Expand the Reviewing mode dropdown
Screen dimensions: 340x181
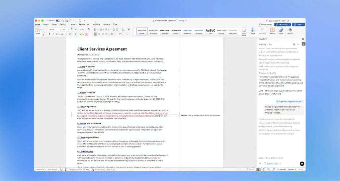(x=282, y=25)
